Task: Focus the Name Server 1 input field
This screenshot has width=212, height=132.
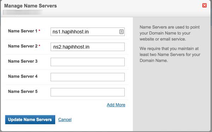Action: (88, 32)
